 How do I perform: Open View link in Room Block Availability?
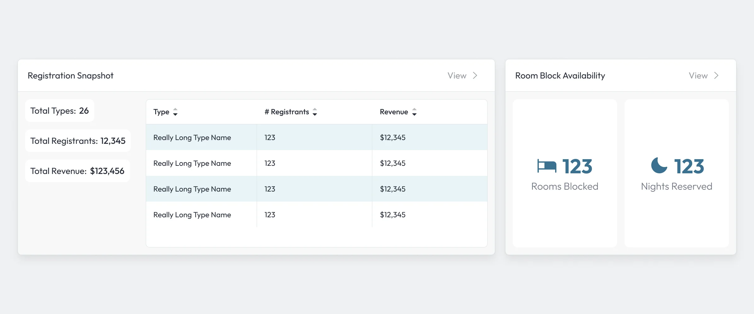tap(698, 76)
